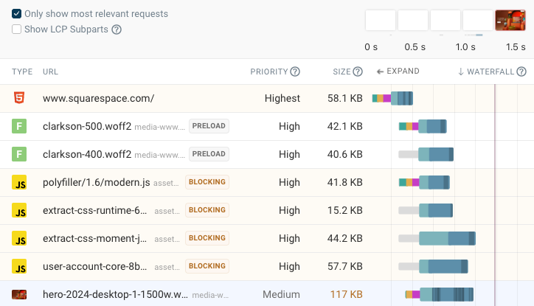Viewport: 534px width, 306px height.
Task: Click font icon for clarkson-400.woff2
Action: (x=19, y=154)
